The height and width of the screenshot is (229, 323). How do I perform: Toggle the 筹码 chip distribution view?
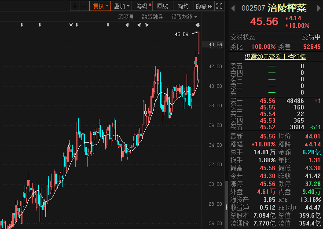[x=143, y=6]
